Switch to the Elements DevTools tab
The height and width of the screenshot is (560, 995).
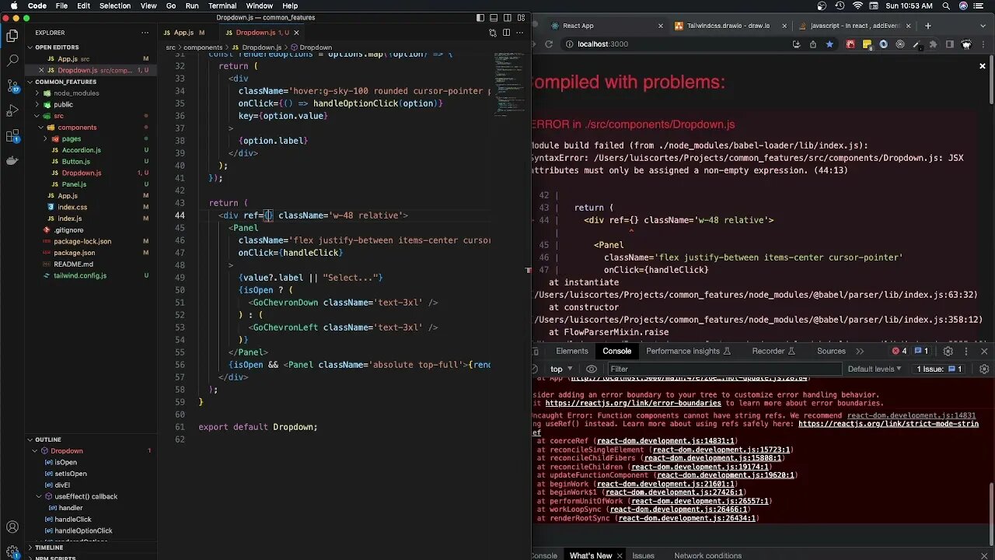pyautogui.click(x=572, y=351)
